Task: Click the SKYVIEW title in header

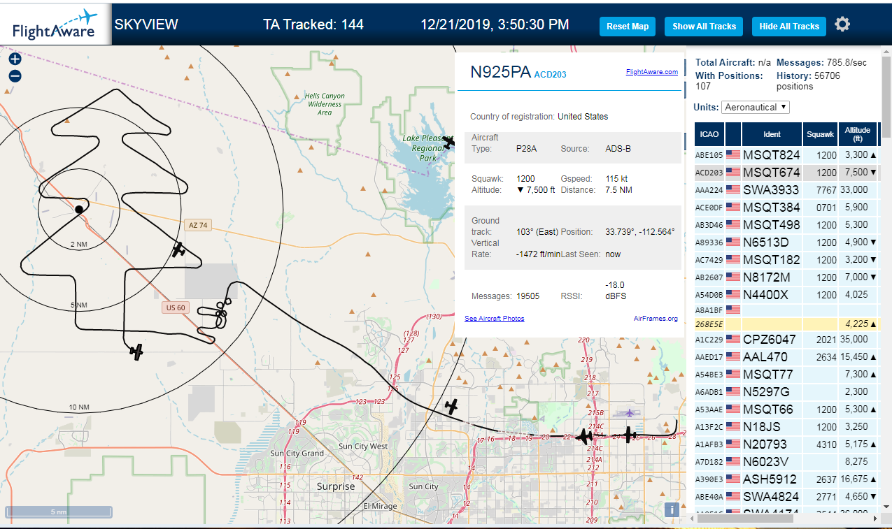Action: 146,24
